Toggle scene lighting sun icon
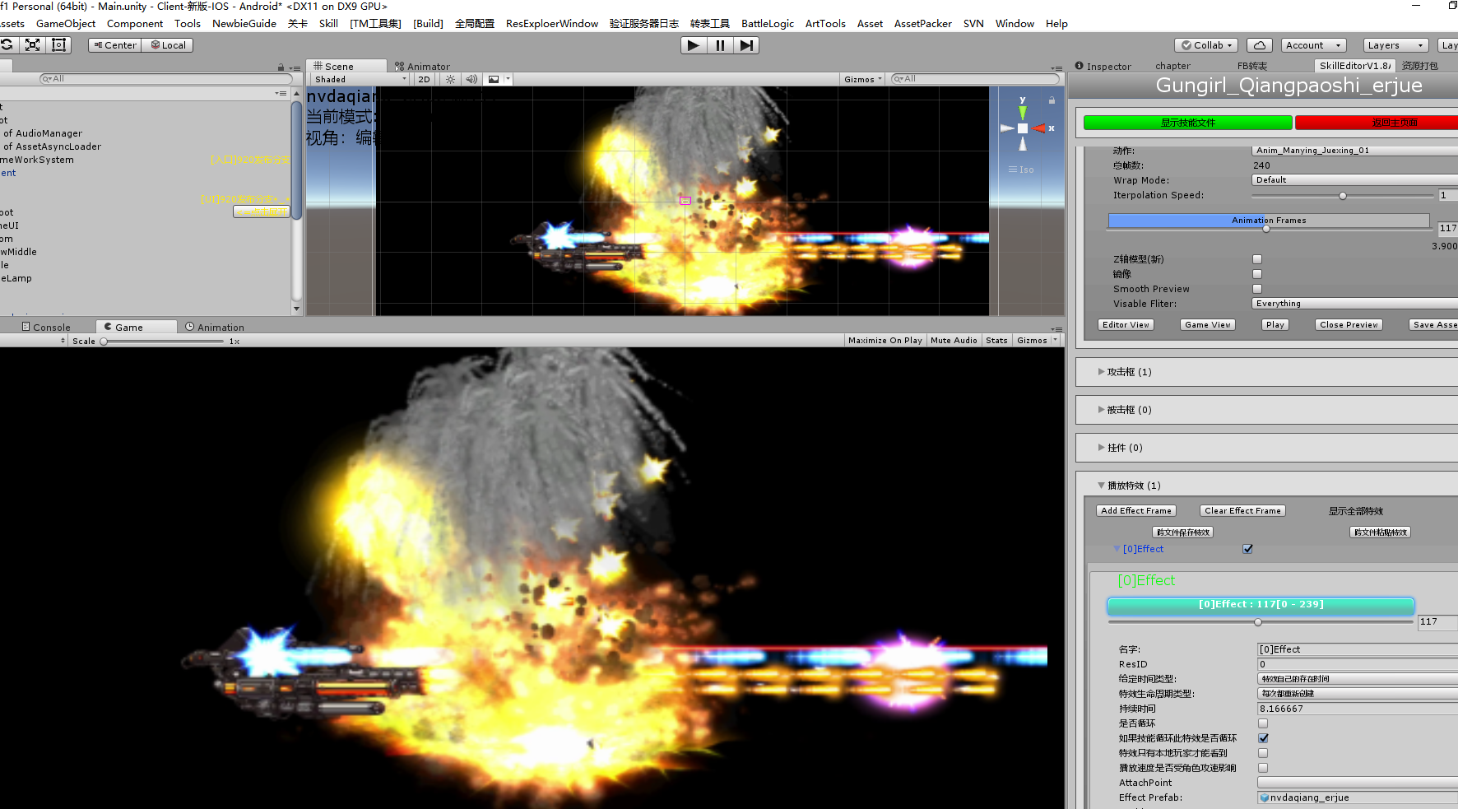Viewport: 1458px width, 809px height. click(x=450, y=79)
